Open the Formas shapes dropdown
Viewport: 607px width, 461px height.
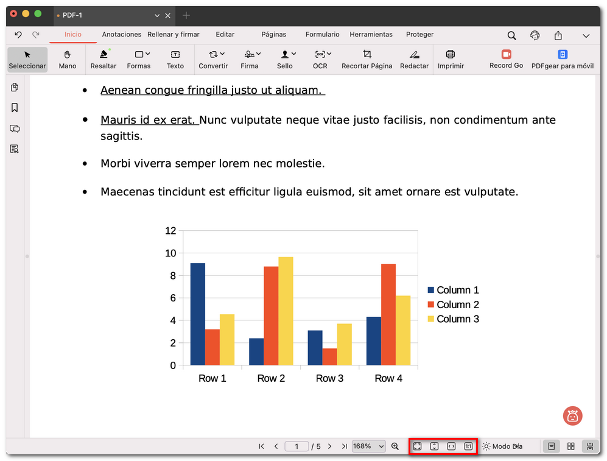coord(139,59)
